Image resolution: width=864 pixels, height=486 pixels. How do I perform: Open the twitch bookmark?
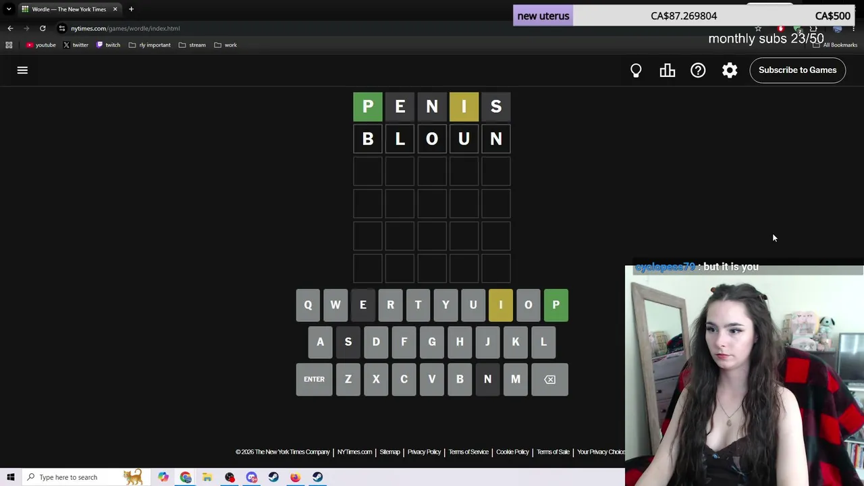tap(108, 45)
